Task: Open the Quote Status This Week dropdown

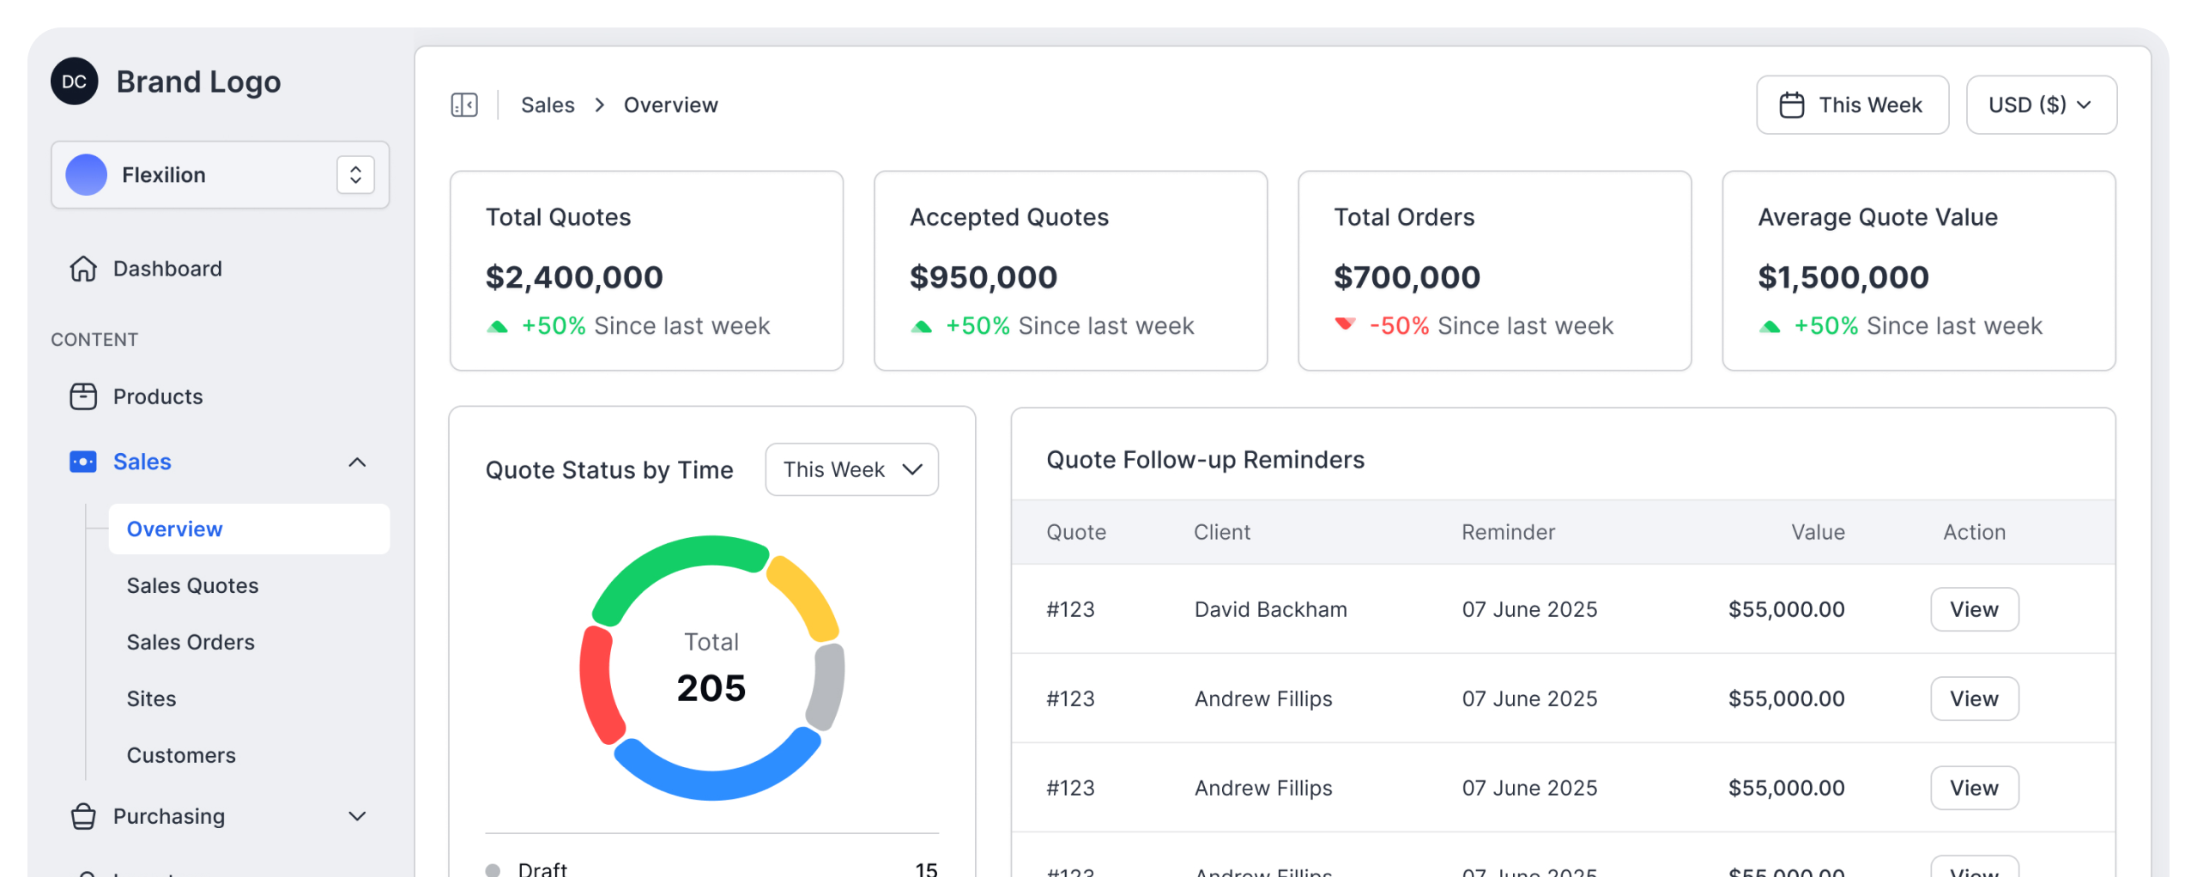Action: coord(851,469)
